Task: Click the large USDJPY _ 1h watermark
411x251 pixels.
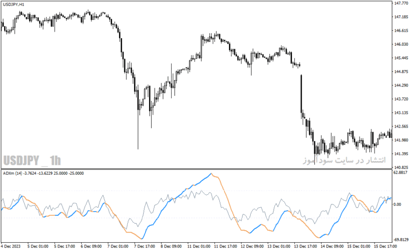Action: pyautogui.click(x=32, y=160)
